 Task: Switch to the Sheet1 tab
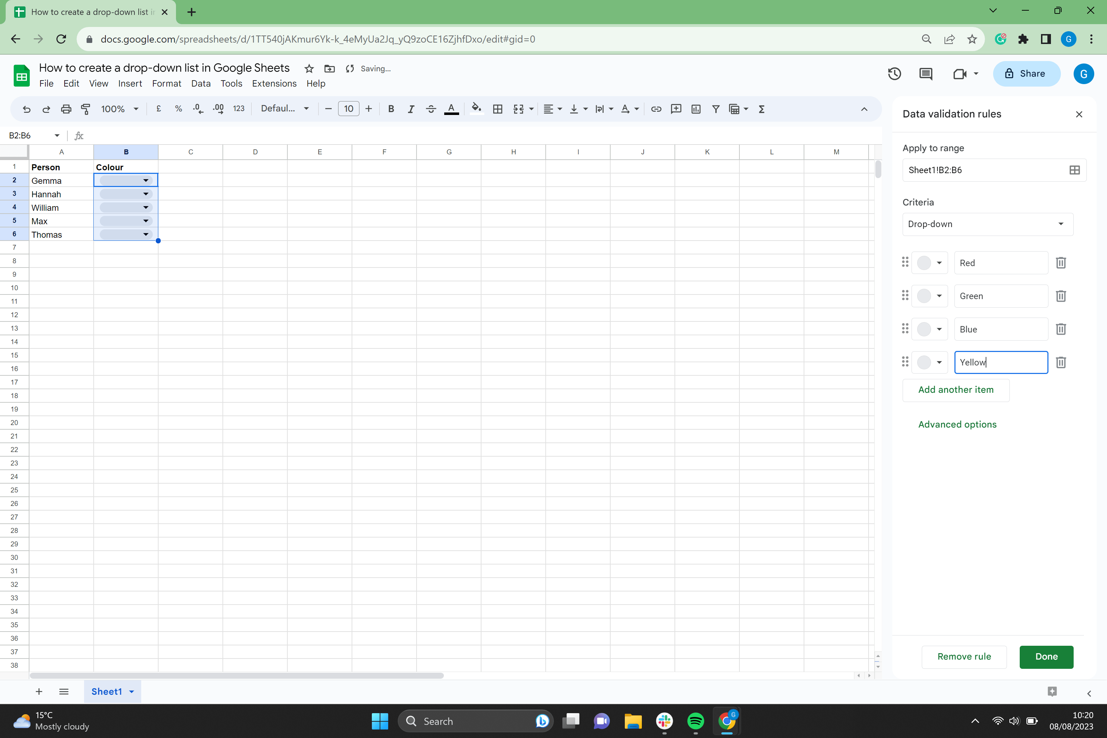click(107, 692)
